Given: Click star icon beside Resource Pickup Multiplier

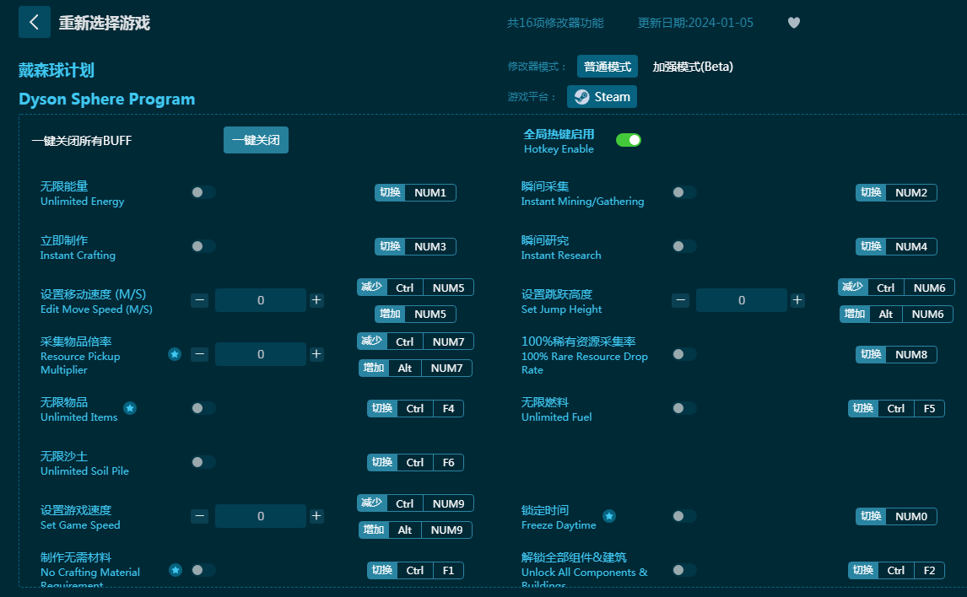Looking at the screenshot, I should 175,354.
